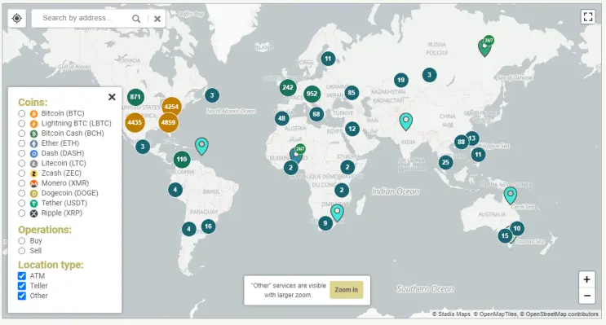Choose the Sell operation
The height and width of the screenshot is (325, 606).
click(22, 251)
